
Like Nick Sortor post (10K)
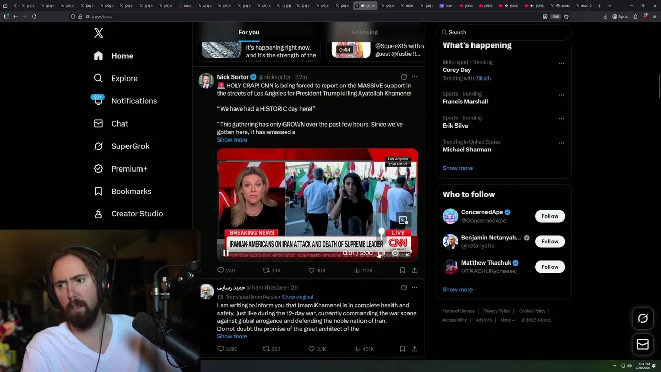pos(317,270)
